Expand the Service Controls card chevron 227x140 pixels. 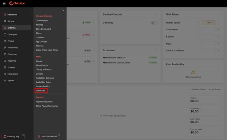click(157, 15)
